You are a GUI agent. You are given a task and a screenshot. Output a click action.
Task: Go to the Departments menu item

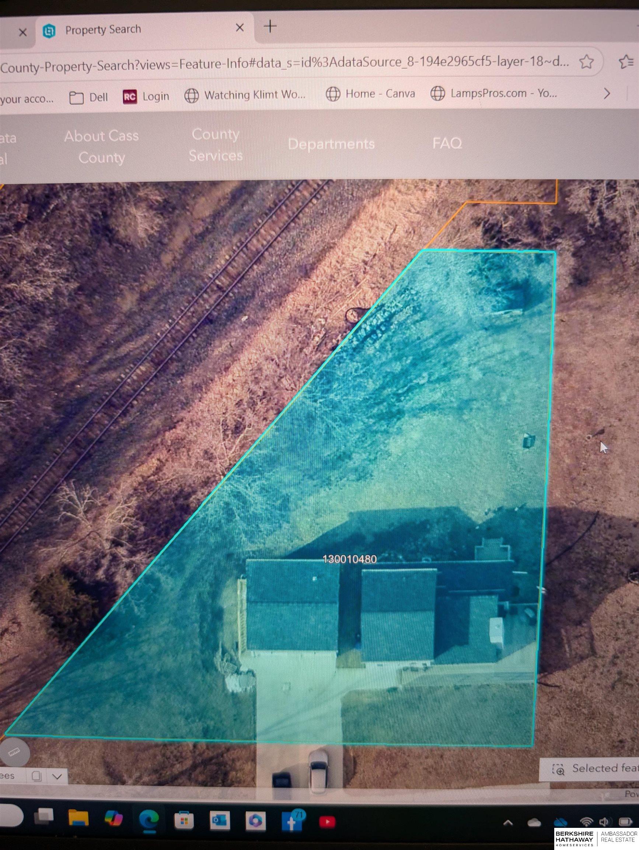coord(331,144)
